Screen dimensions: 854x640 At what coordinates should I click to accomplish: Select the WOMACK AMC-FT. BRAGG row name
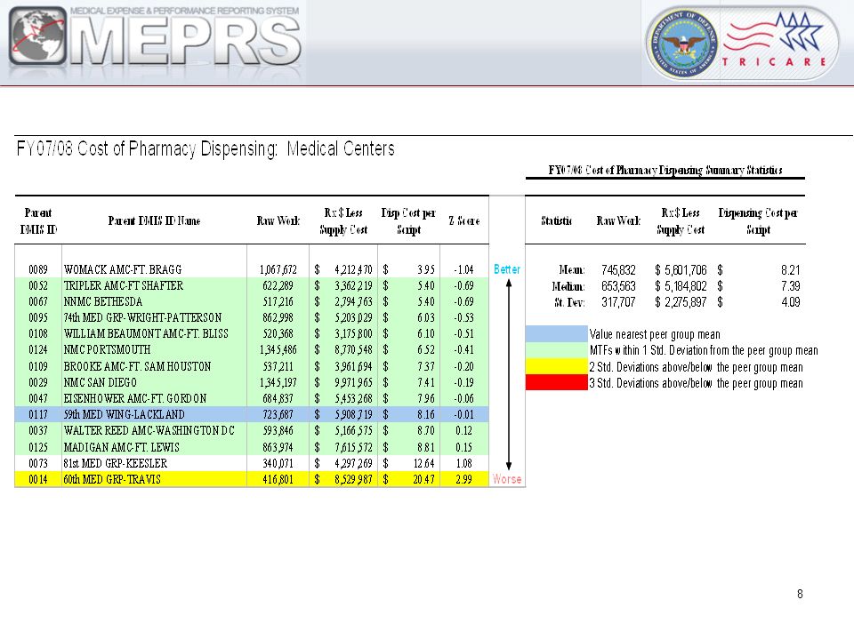[123, 269]
